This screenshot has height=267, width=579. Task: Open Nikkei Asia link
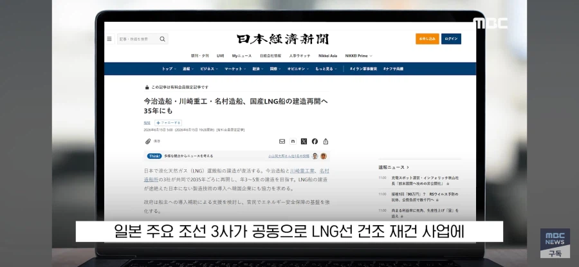click(x=328, y=56)
